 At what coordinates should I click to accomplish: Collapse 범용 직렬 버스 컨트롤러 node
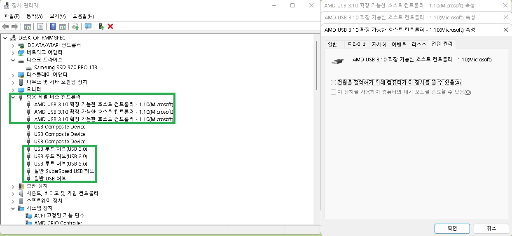[13, 97]
